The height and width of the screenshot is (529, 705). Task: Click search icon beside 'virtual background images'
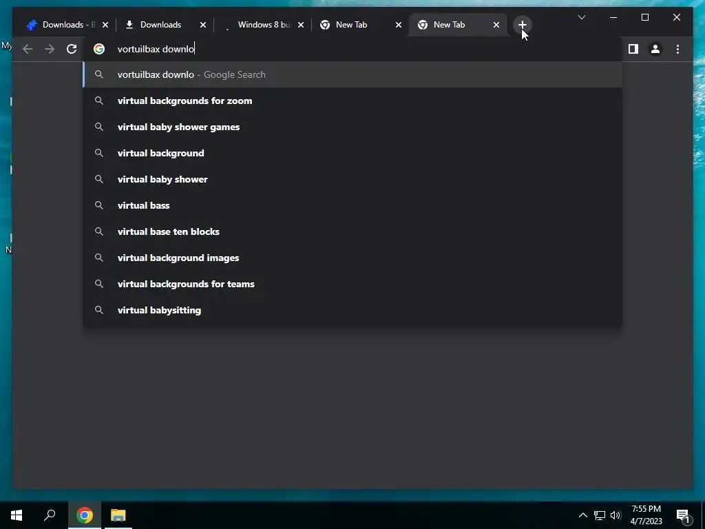pos(99,258)
